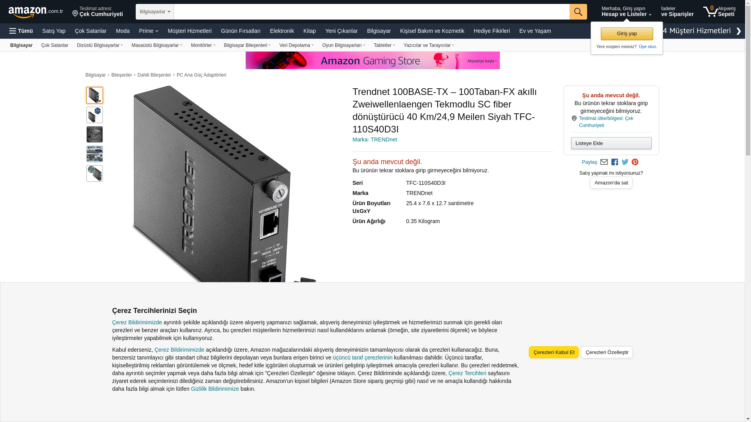Open the Tümü hamburger menu
Viewport: 751px width, 422px height.
pos(21,31)
